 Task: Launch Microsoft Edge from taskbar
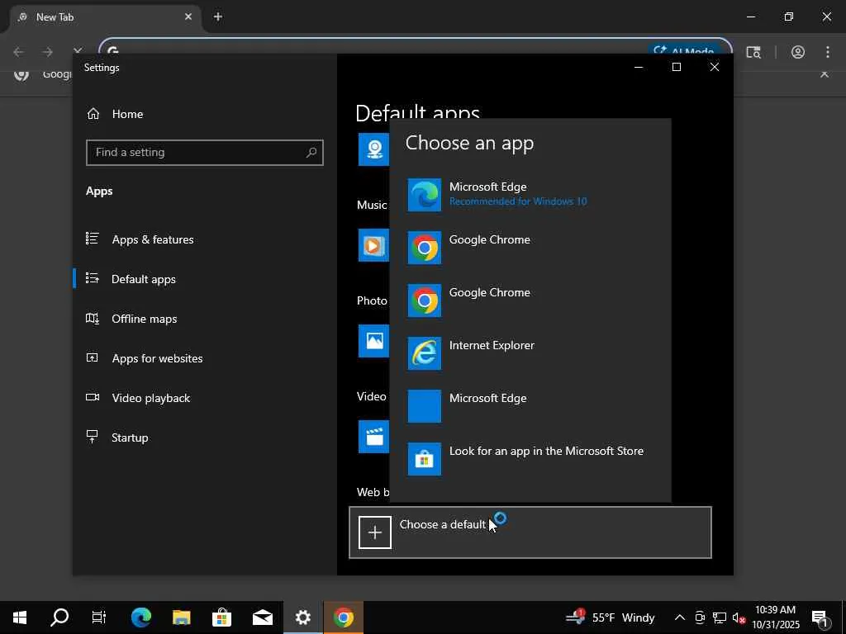140,617
